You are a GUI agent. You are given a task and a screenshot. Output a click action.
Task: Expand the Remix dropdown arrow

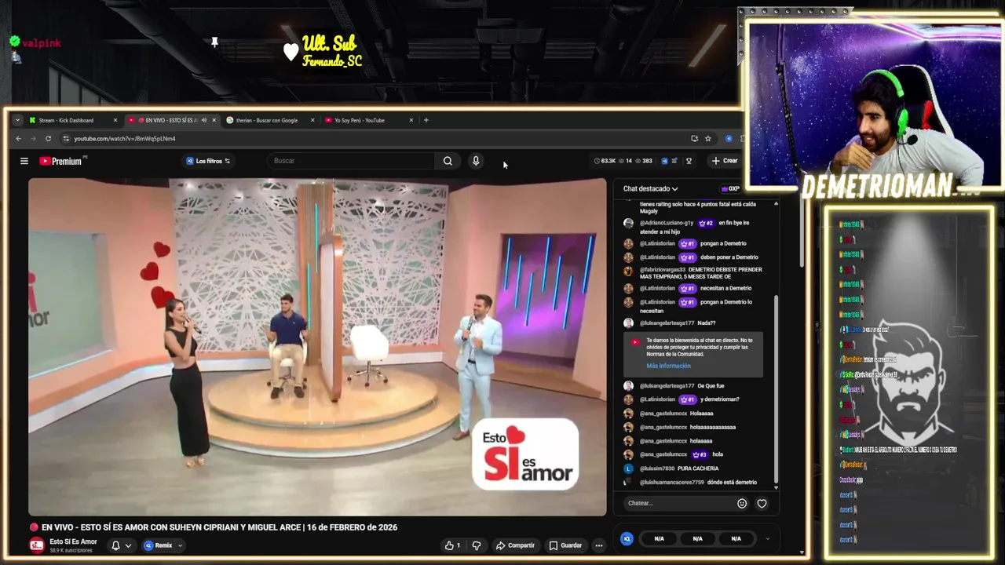pos(180,545)
